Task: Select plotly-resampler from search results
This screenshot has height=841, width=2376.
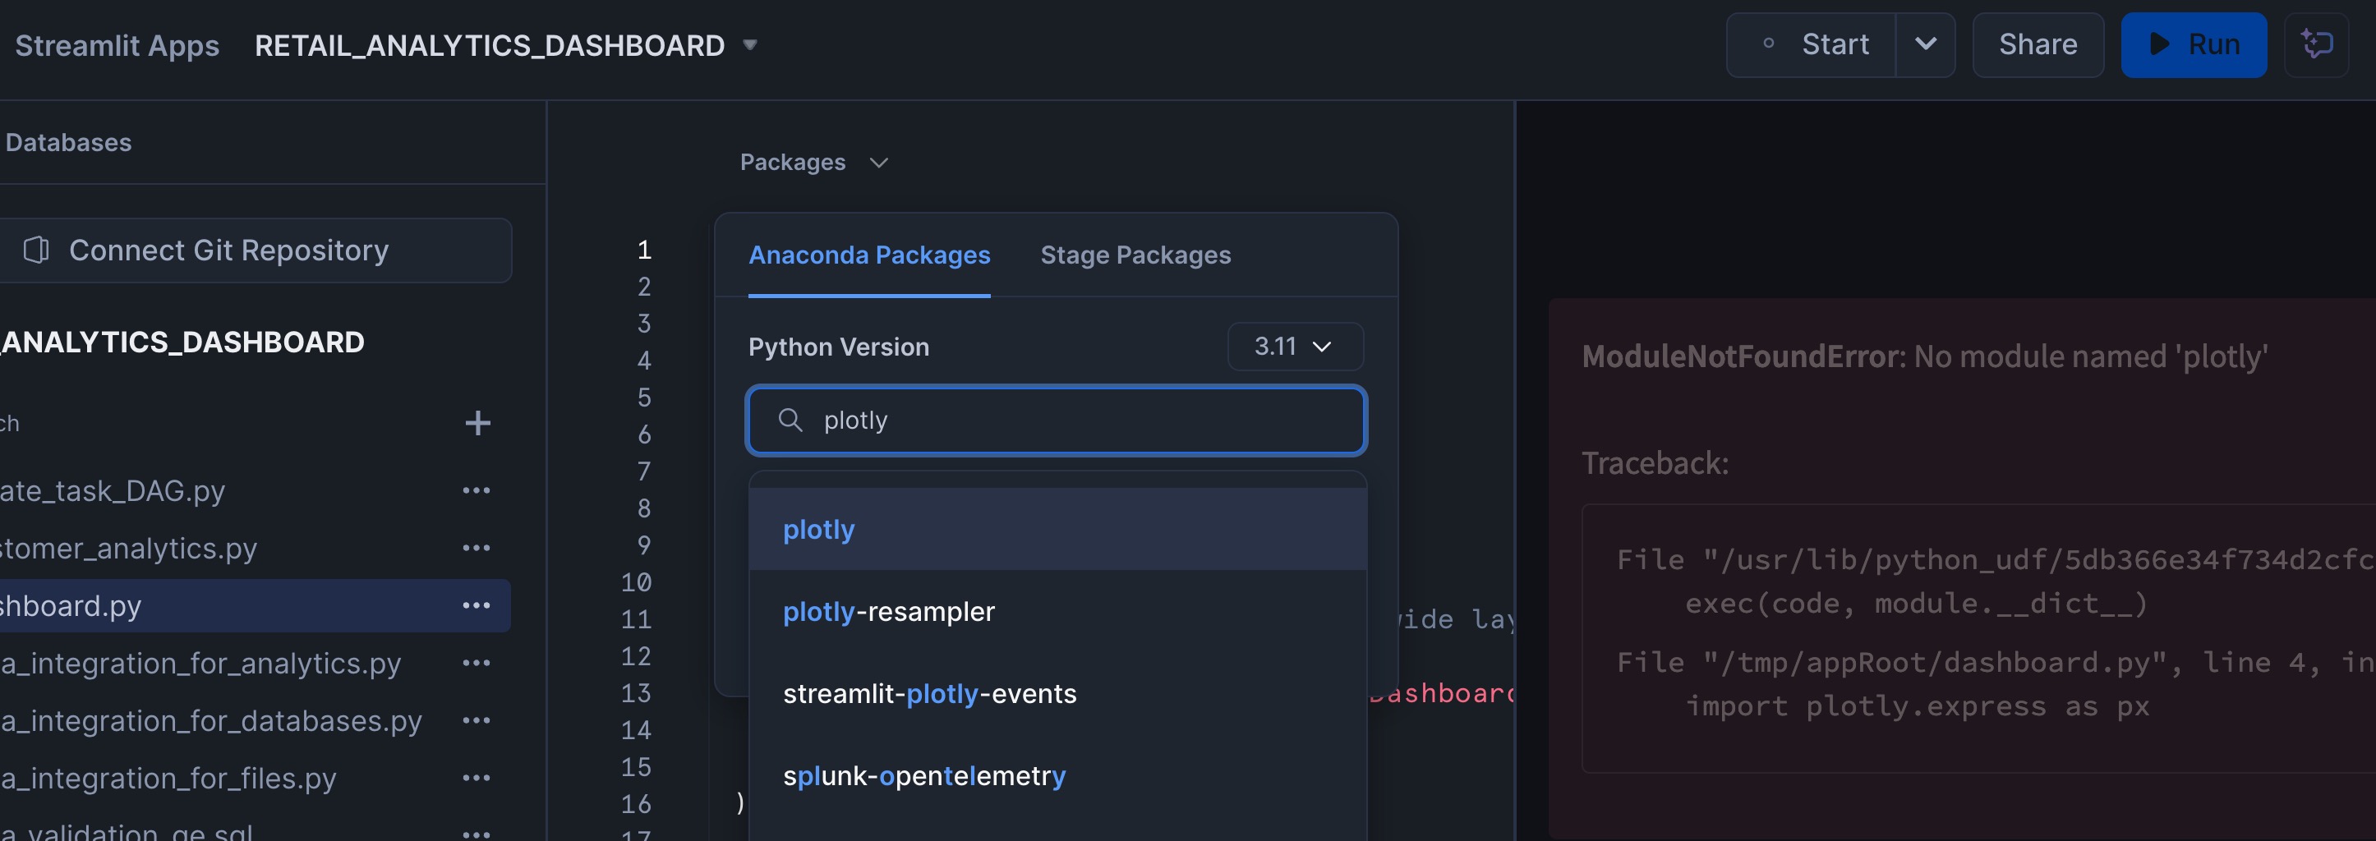Action: point(888,611)
